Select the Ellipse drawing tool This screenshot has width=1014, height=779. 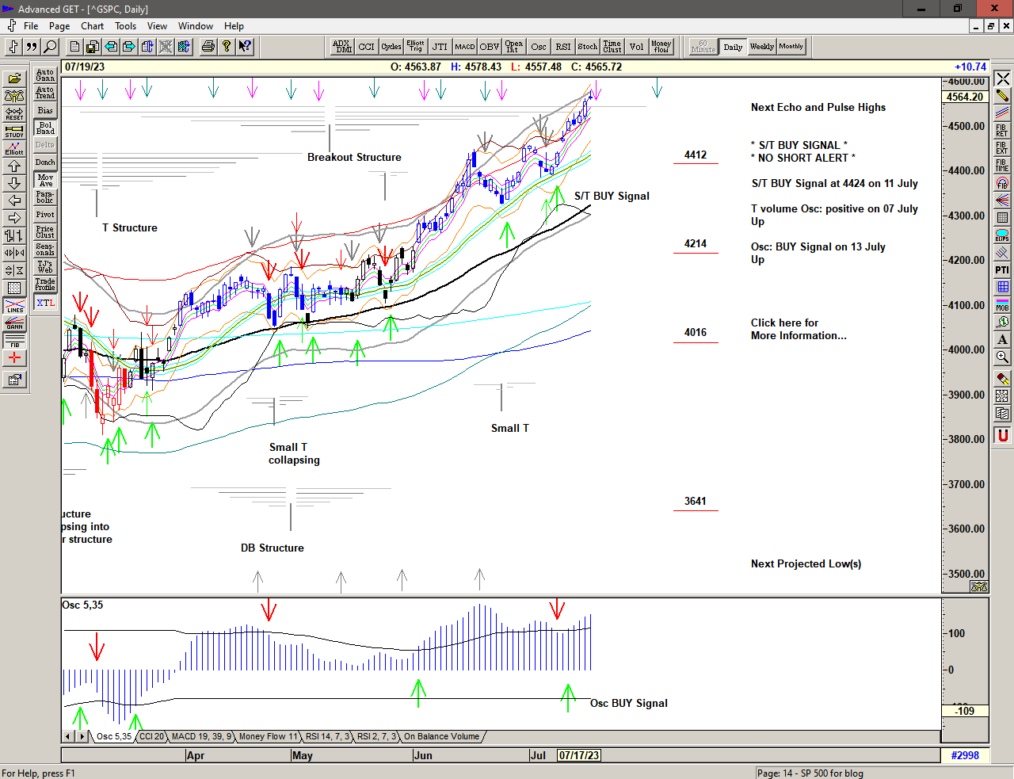(1002, 235)
